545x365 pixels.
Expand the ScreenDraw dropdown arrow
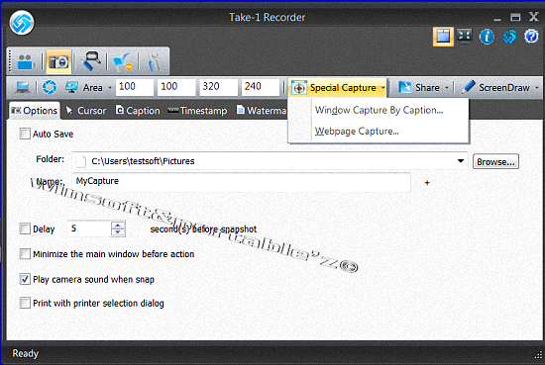tap(537, 88)
